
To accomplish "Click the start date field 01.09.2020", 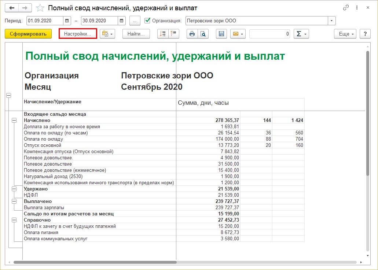I will click(45, 21).
